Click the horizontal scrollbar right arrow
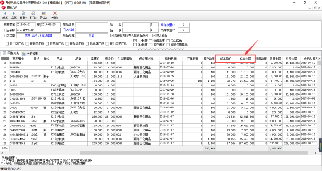 315,153
